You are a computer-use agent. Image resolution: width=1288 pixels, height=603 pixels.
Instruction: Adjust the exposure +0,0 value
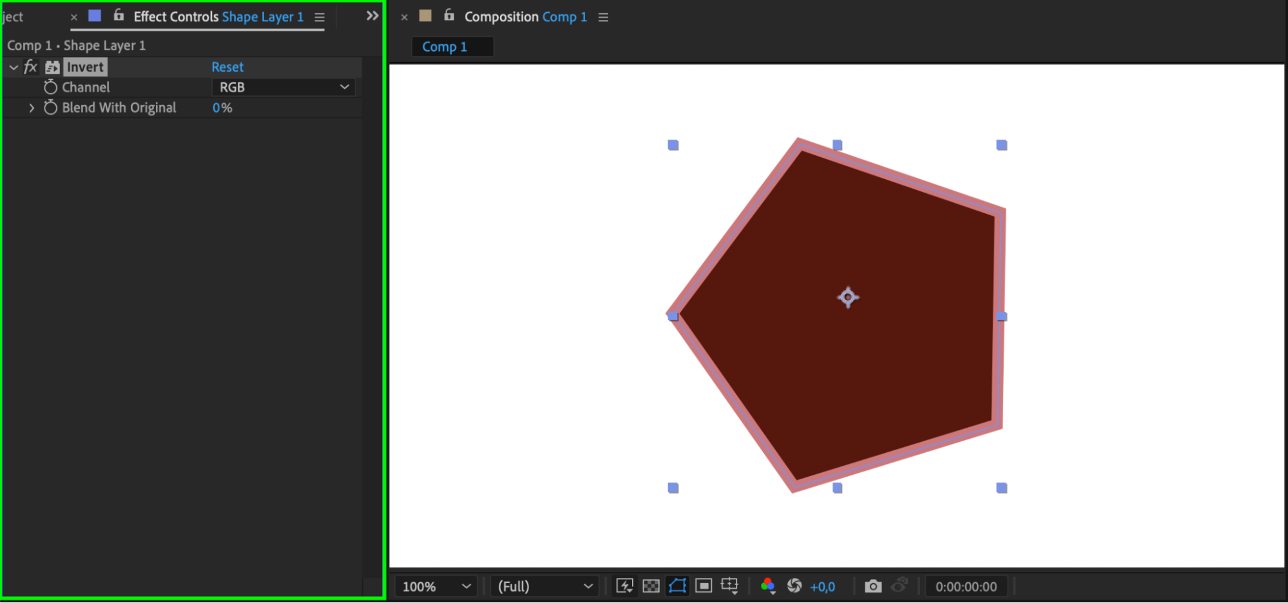tap(823, 587)
